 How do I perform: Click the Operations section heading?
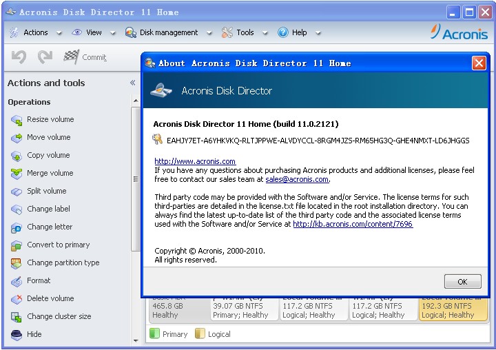click(29, 102)
